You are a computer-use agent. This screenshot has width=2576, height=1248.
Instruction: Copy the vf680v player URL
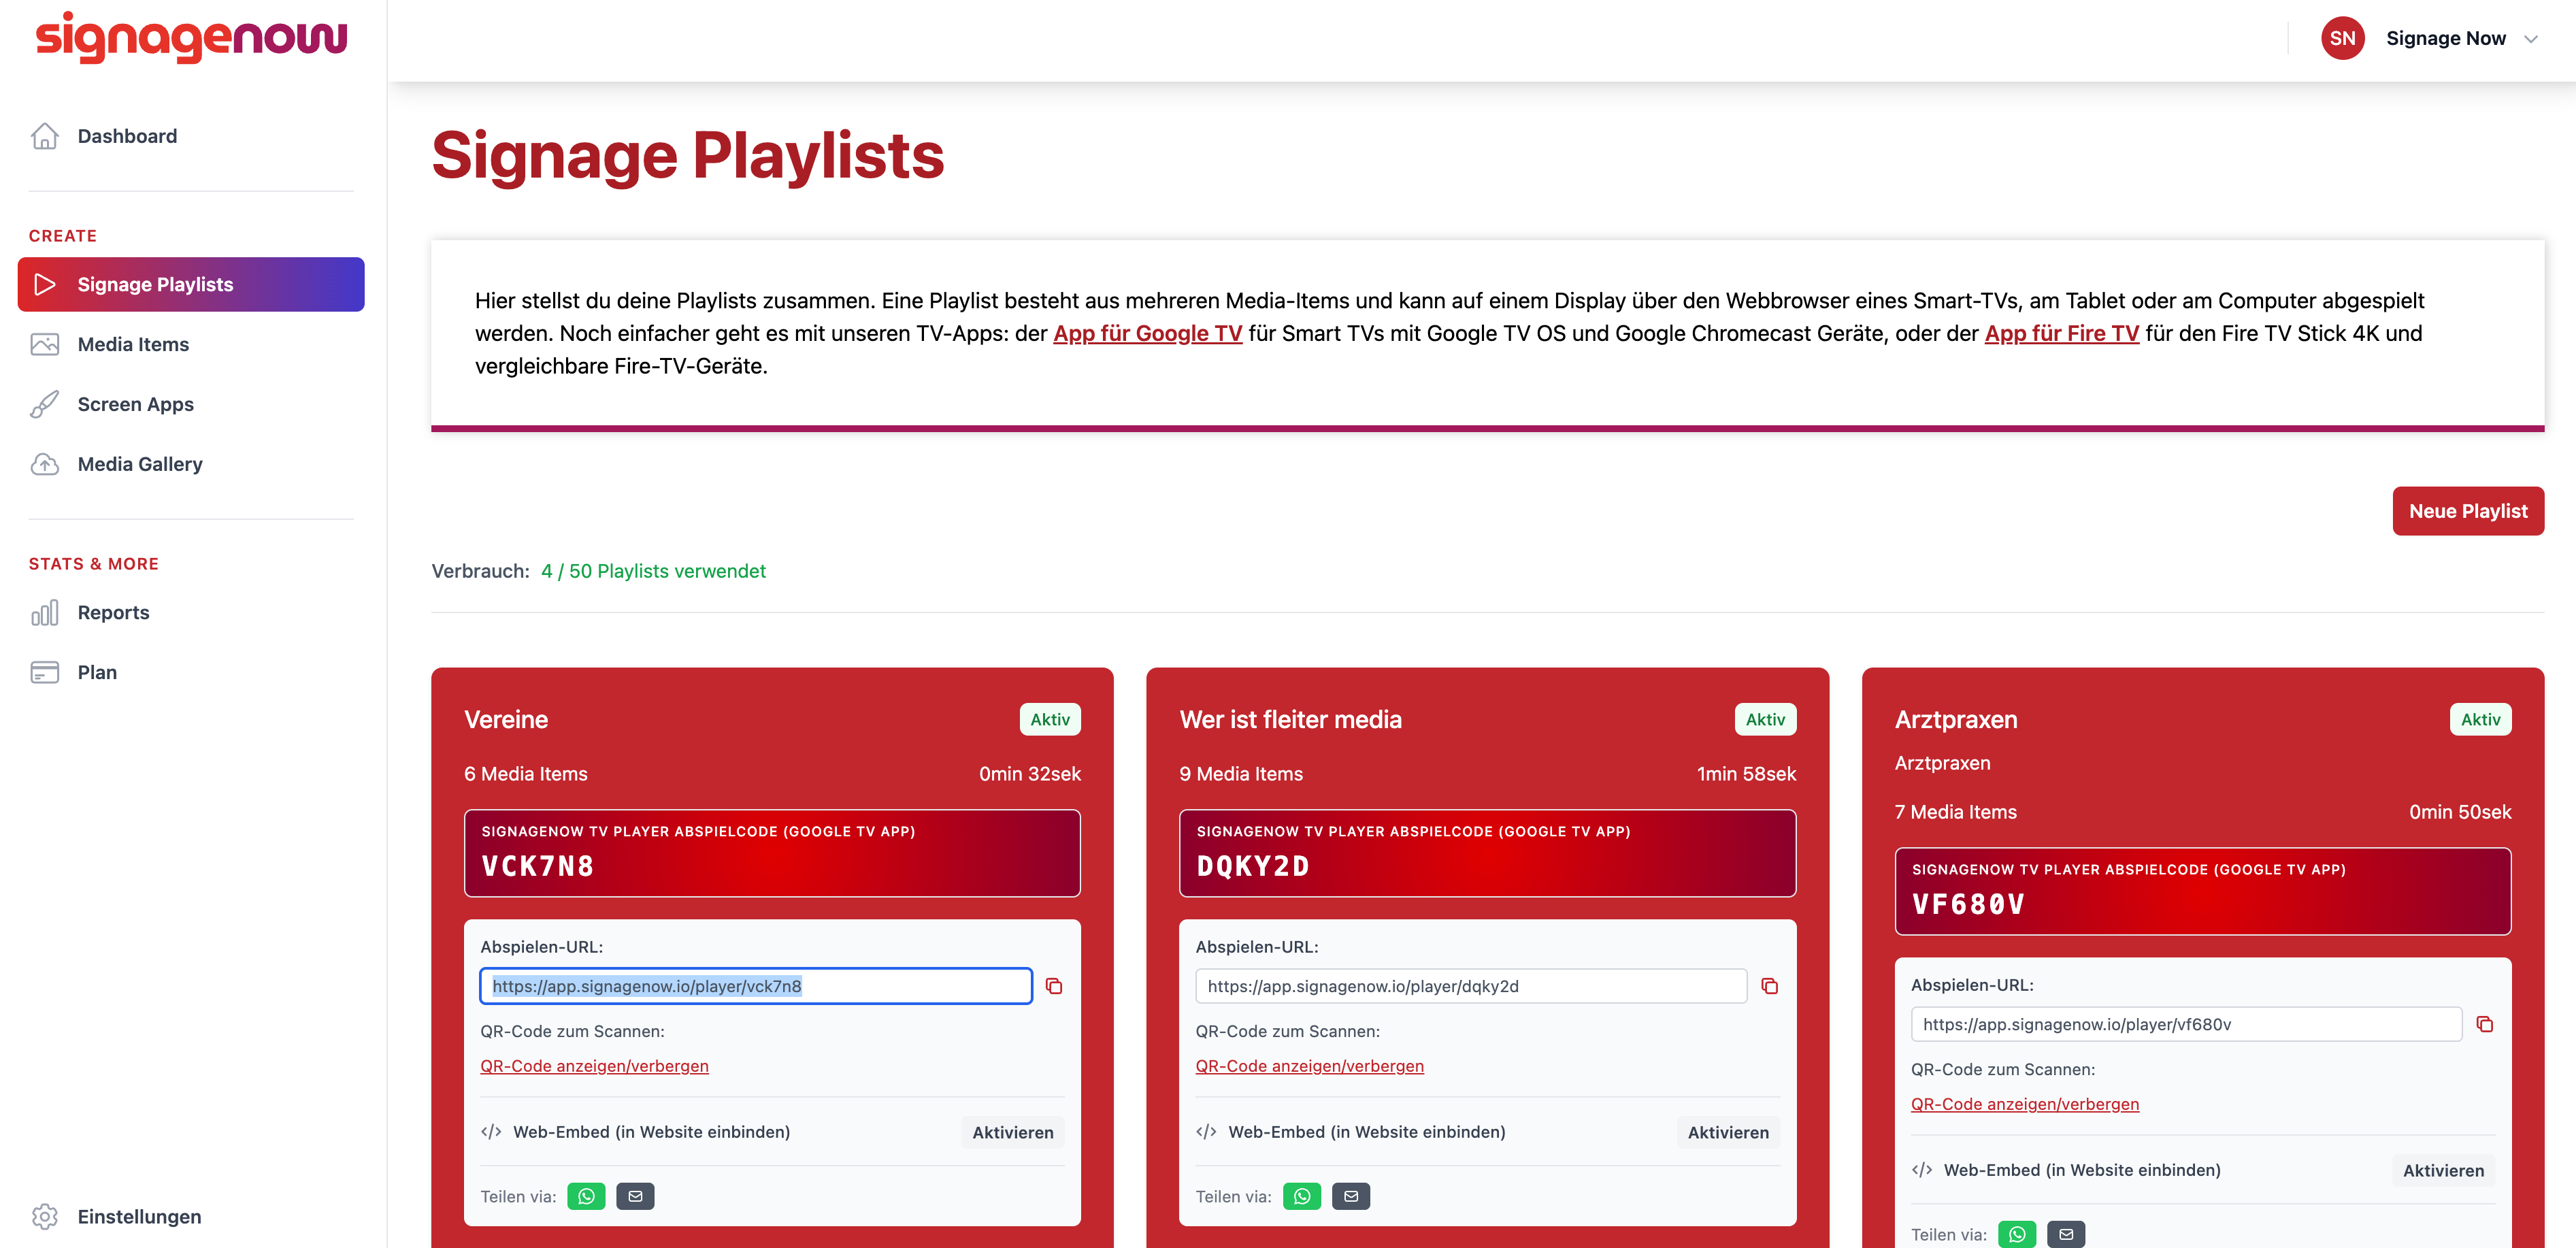(x=2484, y=1024)
